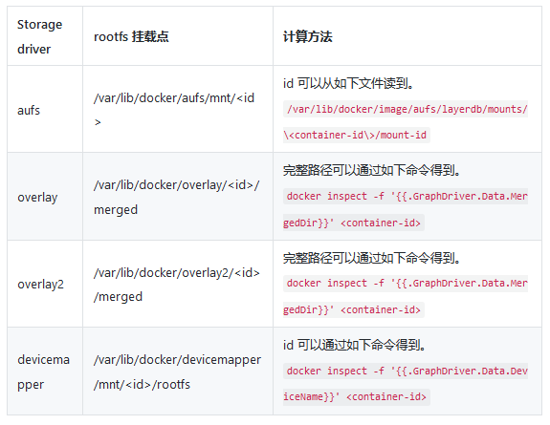The image size is (550, 425).
Task: Select the /var/lib/docker/overlay2/<id>/merged path
Action: point(176,285)
